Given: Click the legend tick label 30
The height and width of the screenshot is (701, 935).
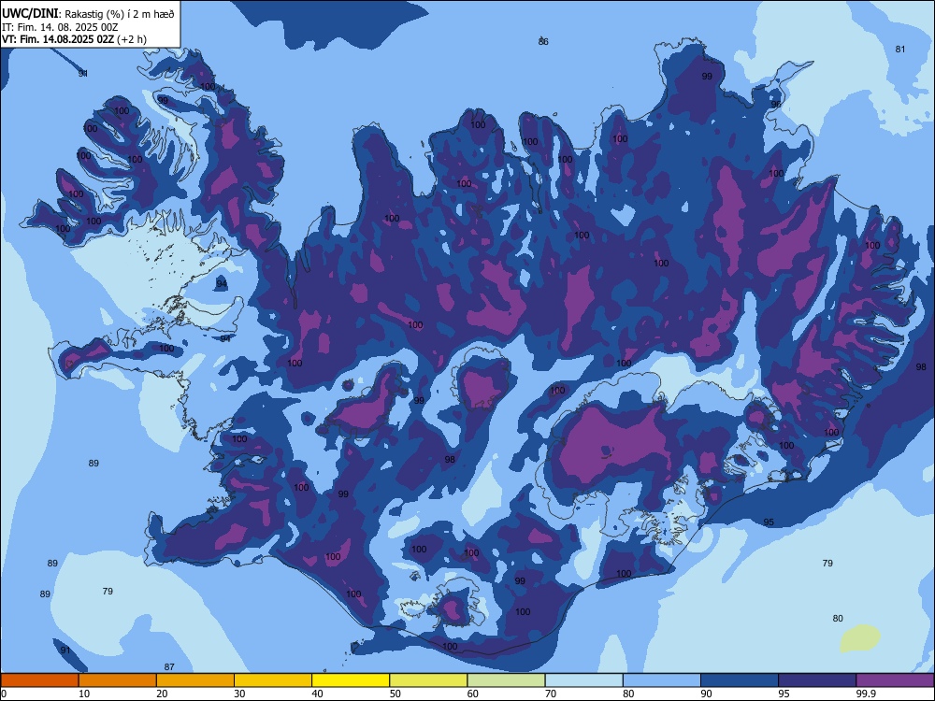Looking at the screenshot, I should tap(239, 694).
